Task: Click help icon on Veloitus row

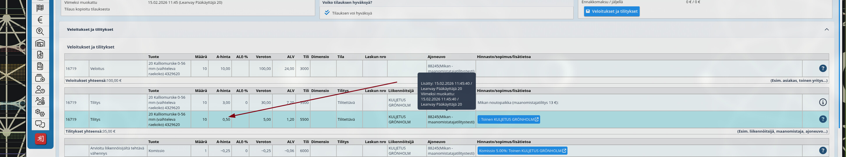Action: pos(822,68)
